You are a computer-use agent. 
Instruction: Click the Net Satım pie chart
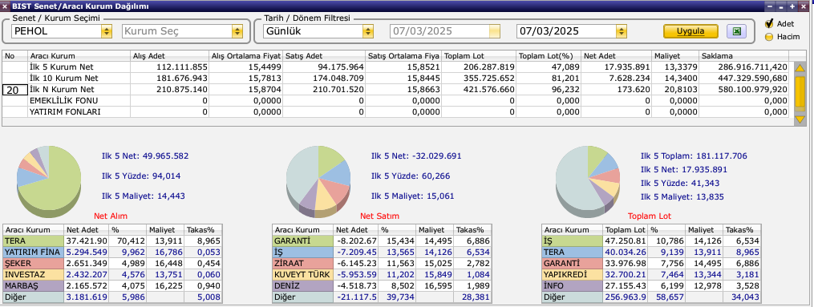point(318,180)
